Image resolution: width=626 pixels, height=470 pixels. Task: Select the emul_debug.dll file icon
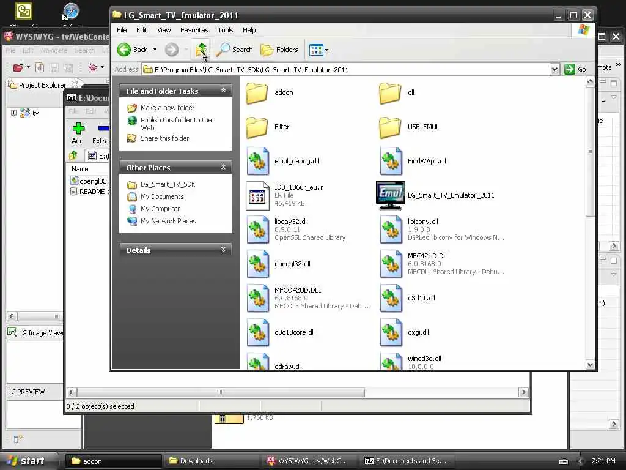pyautogui.click(x=257, y=161)
